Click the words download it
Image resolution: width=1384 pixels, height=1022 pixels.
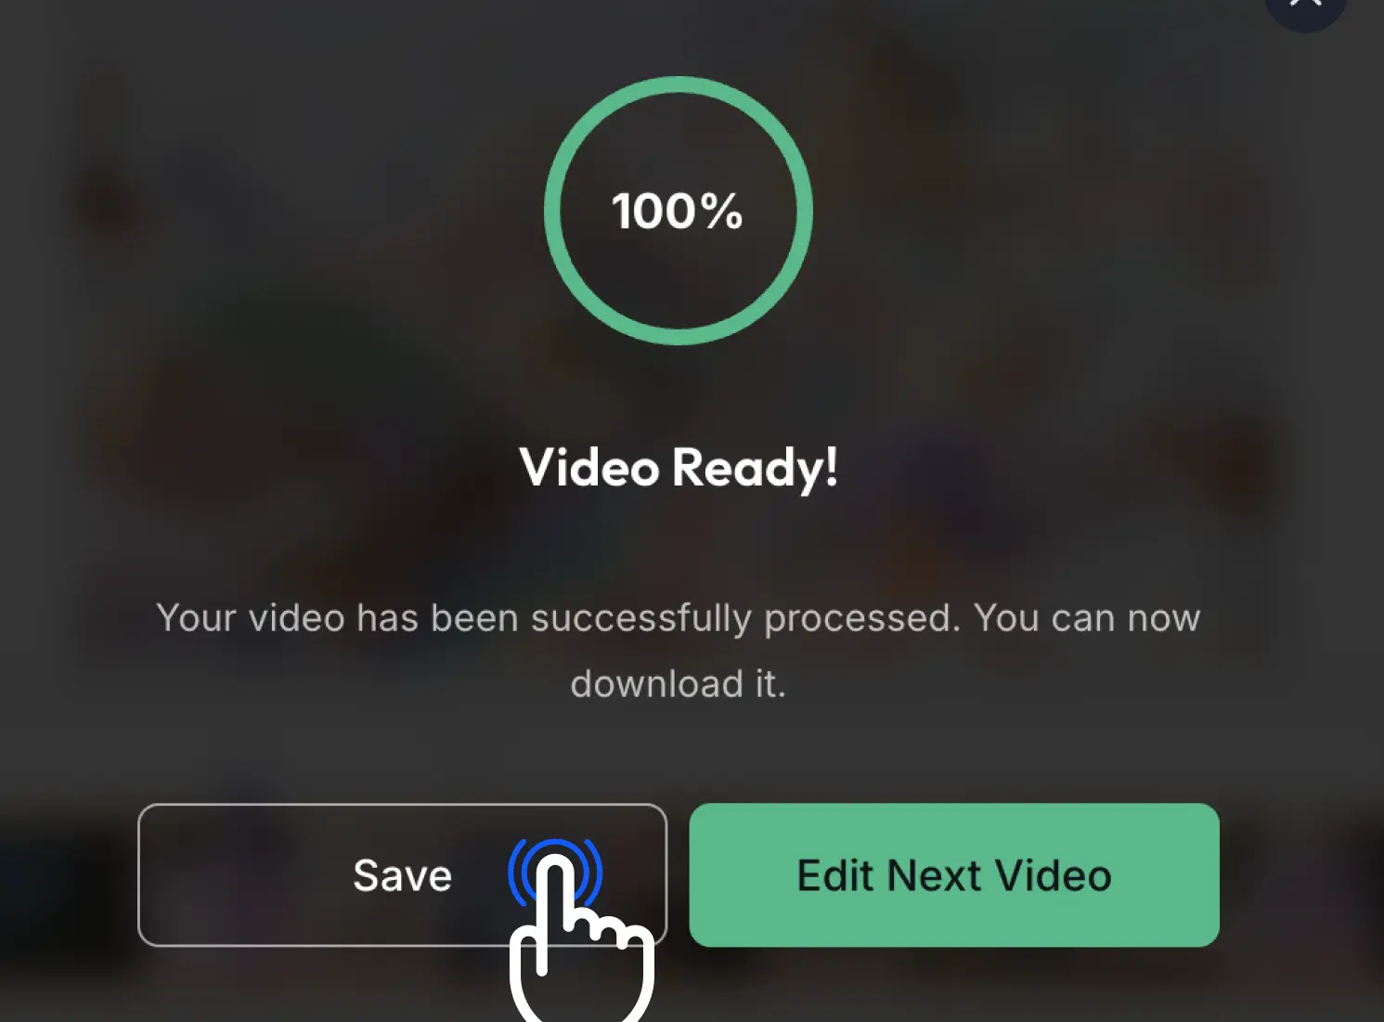click(679, 684)
